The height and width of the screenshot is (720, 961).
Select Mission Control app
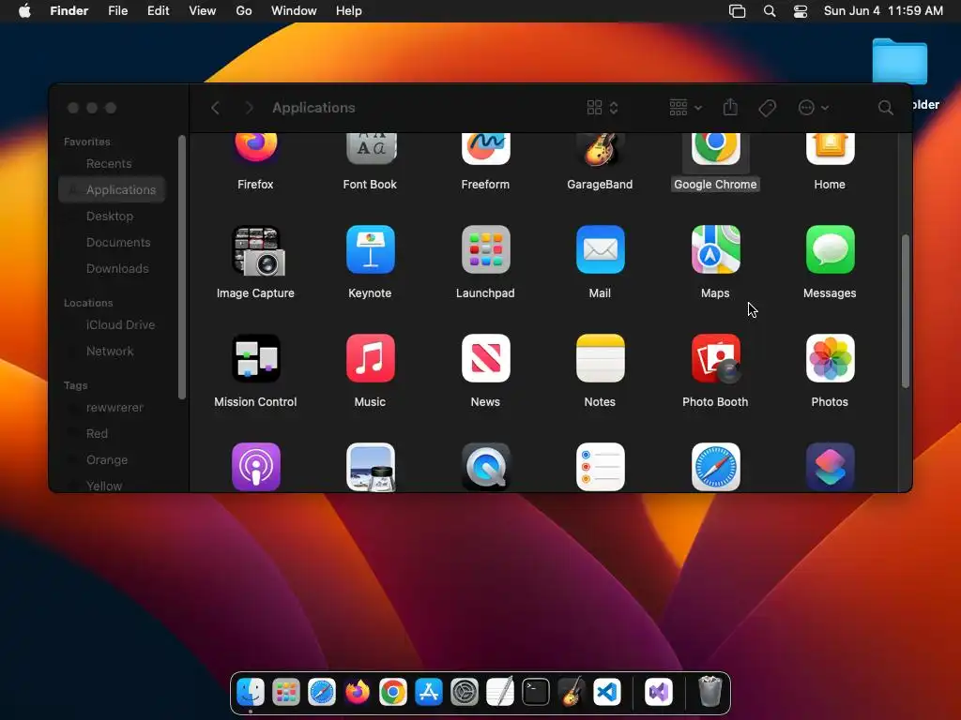coord(256,359)
